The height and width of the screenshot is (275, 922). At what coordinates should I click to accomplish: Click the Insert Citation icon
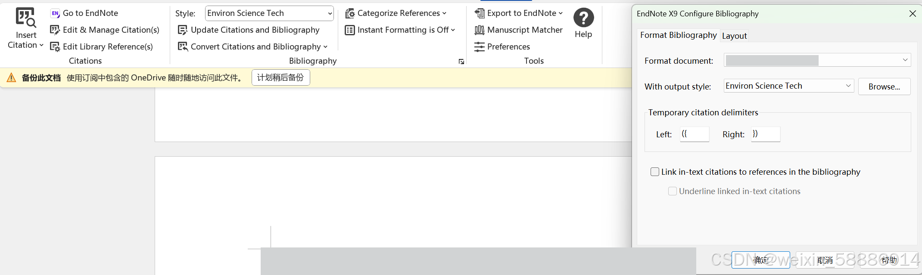point(26,17)
